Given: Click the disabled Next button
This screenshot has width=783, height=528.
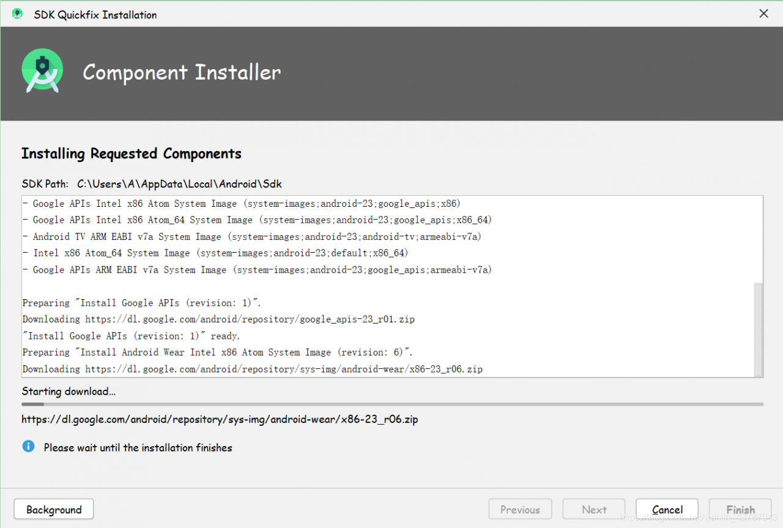Looking at the screenshot, I should coord(594,510).
